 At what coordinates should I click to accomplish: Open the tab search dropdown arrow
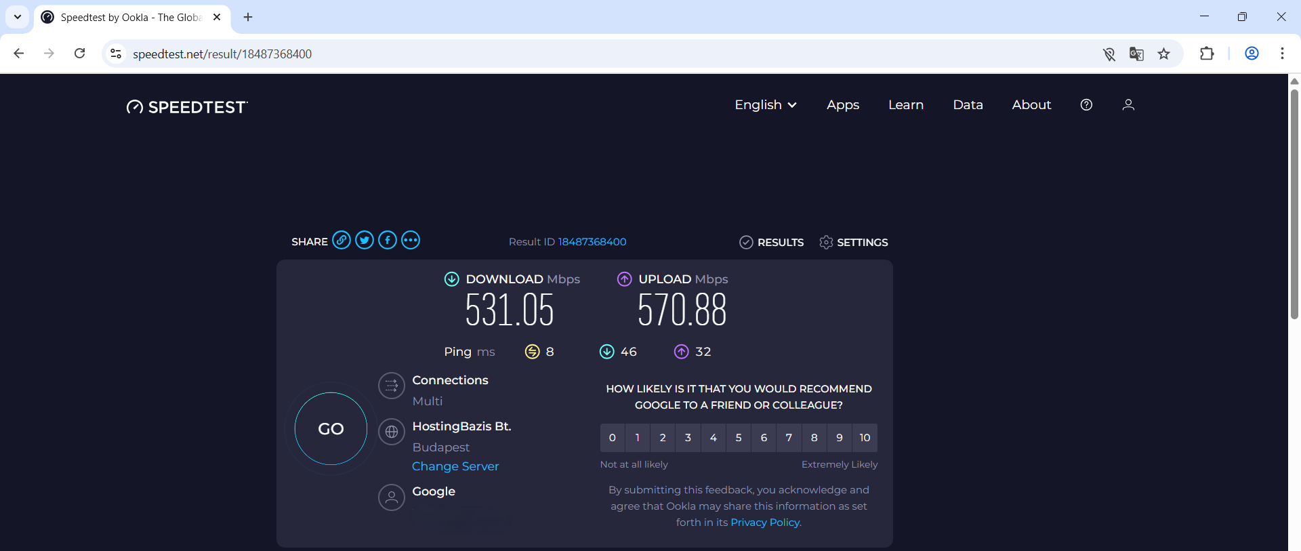pyautogui.click(x=18, y=17)
